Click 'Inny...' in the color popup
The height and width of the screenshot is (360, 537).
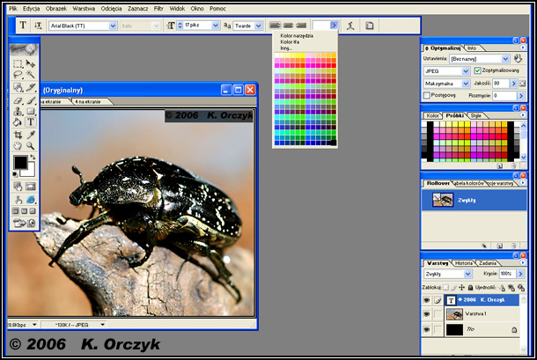point(286,48)
